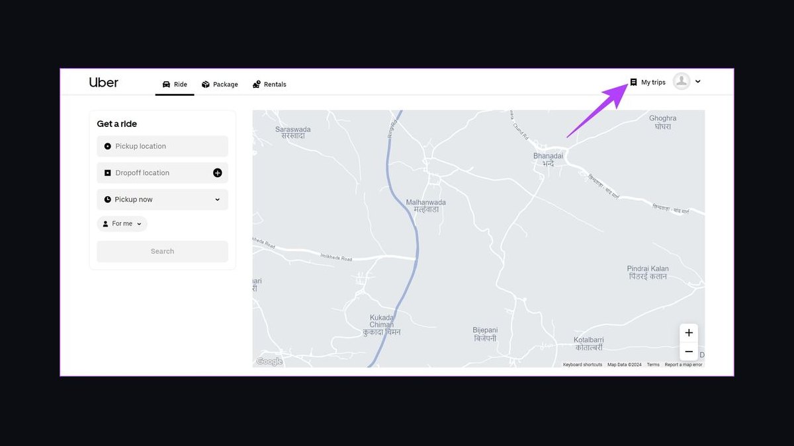Click the Uber logo
The width and height of the screenshot is (794, 446).
104,83
